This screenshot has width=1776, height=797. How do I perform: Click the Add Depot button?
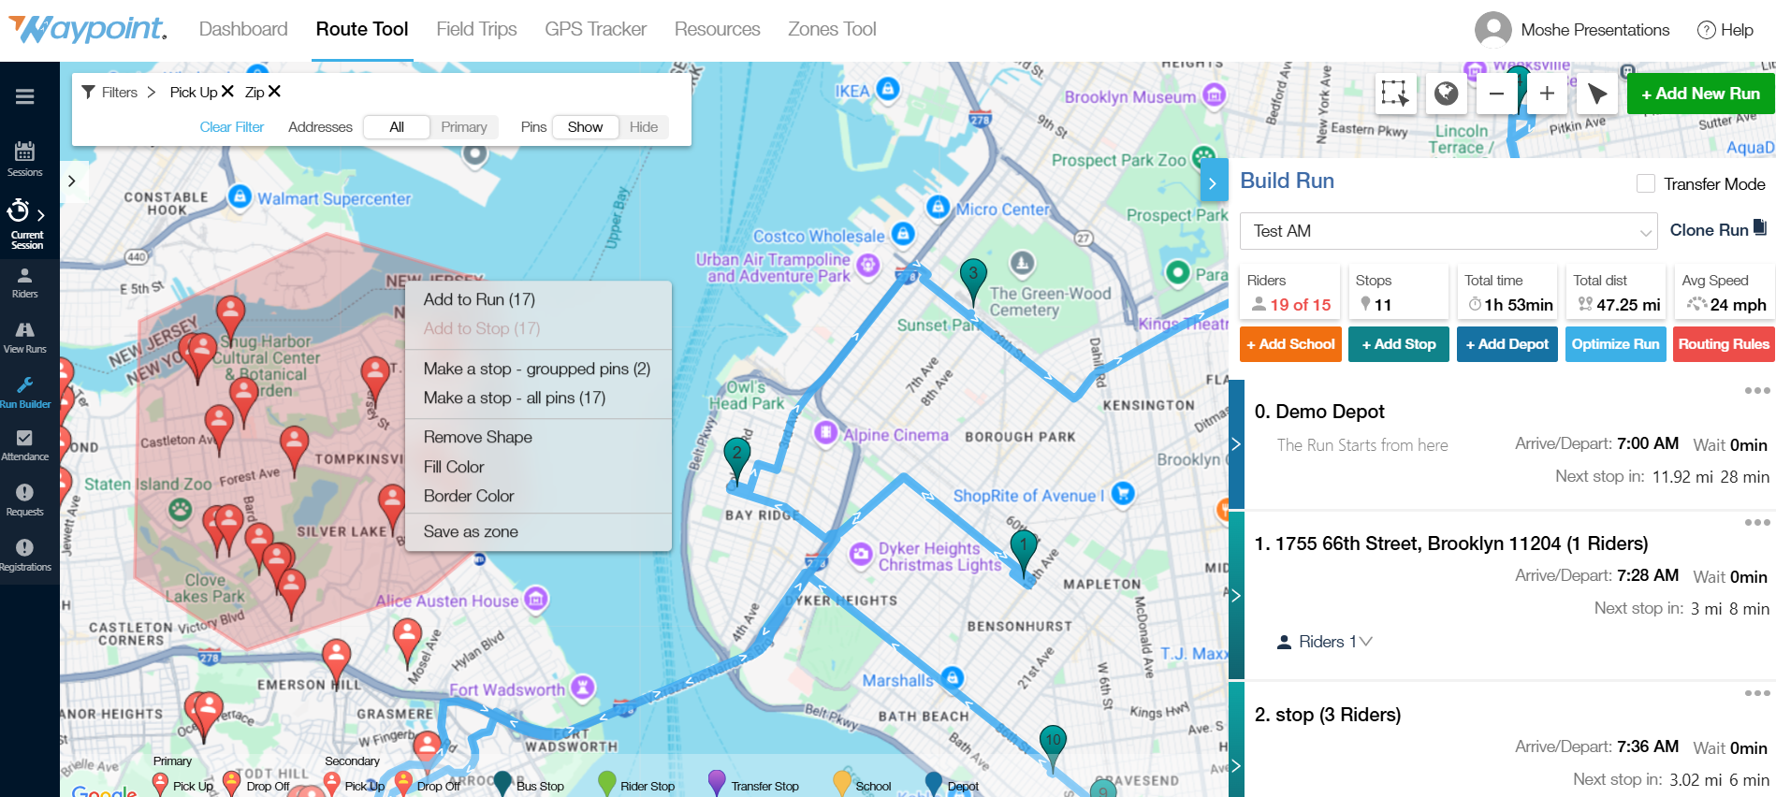pyautogui.click(x=1507, y=344)
